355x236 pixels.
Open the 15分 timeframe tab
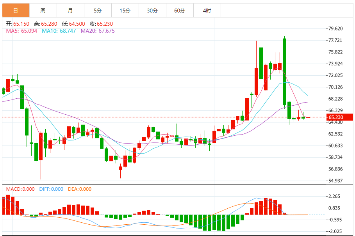click(125, 11)
